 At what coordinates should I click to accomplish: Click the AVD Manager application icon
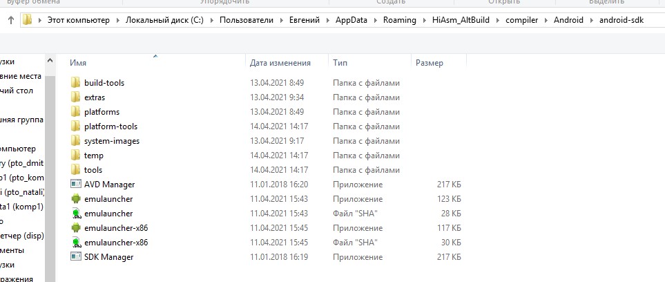[75, 185]
